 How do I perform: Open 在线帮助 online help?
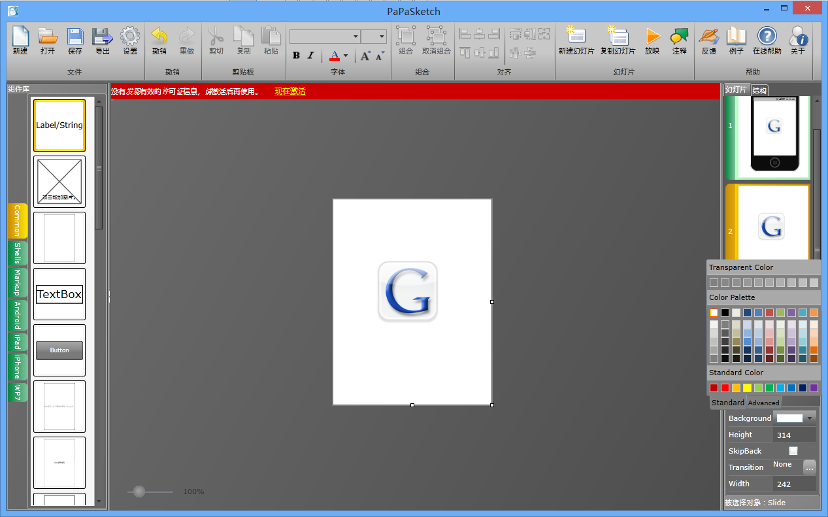tap(767, 41)
